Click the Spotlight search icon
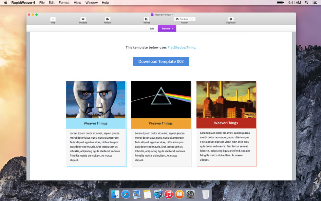Viewport: 321px width, 201px height. [x=307, y=3]
